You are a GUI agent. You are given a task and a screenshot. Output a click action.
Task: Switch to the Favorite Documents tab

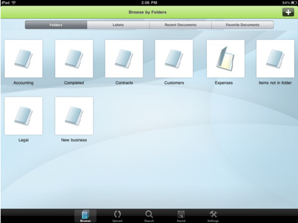tap(243, 25)
